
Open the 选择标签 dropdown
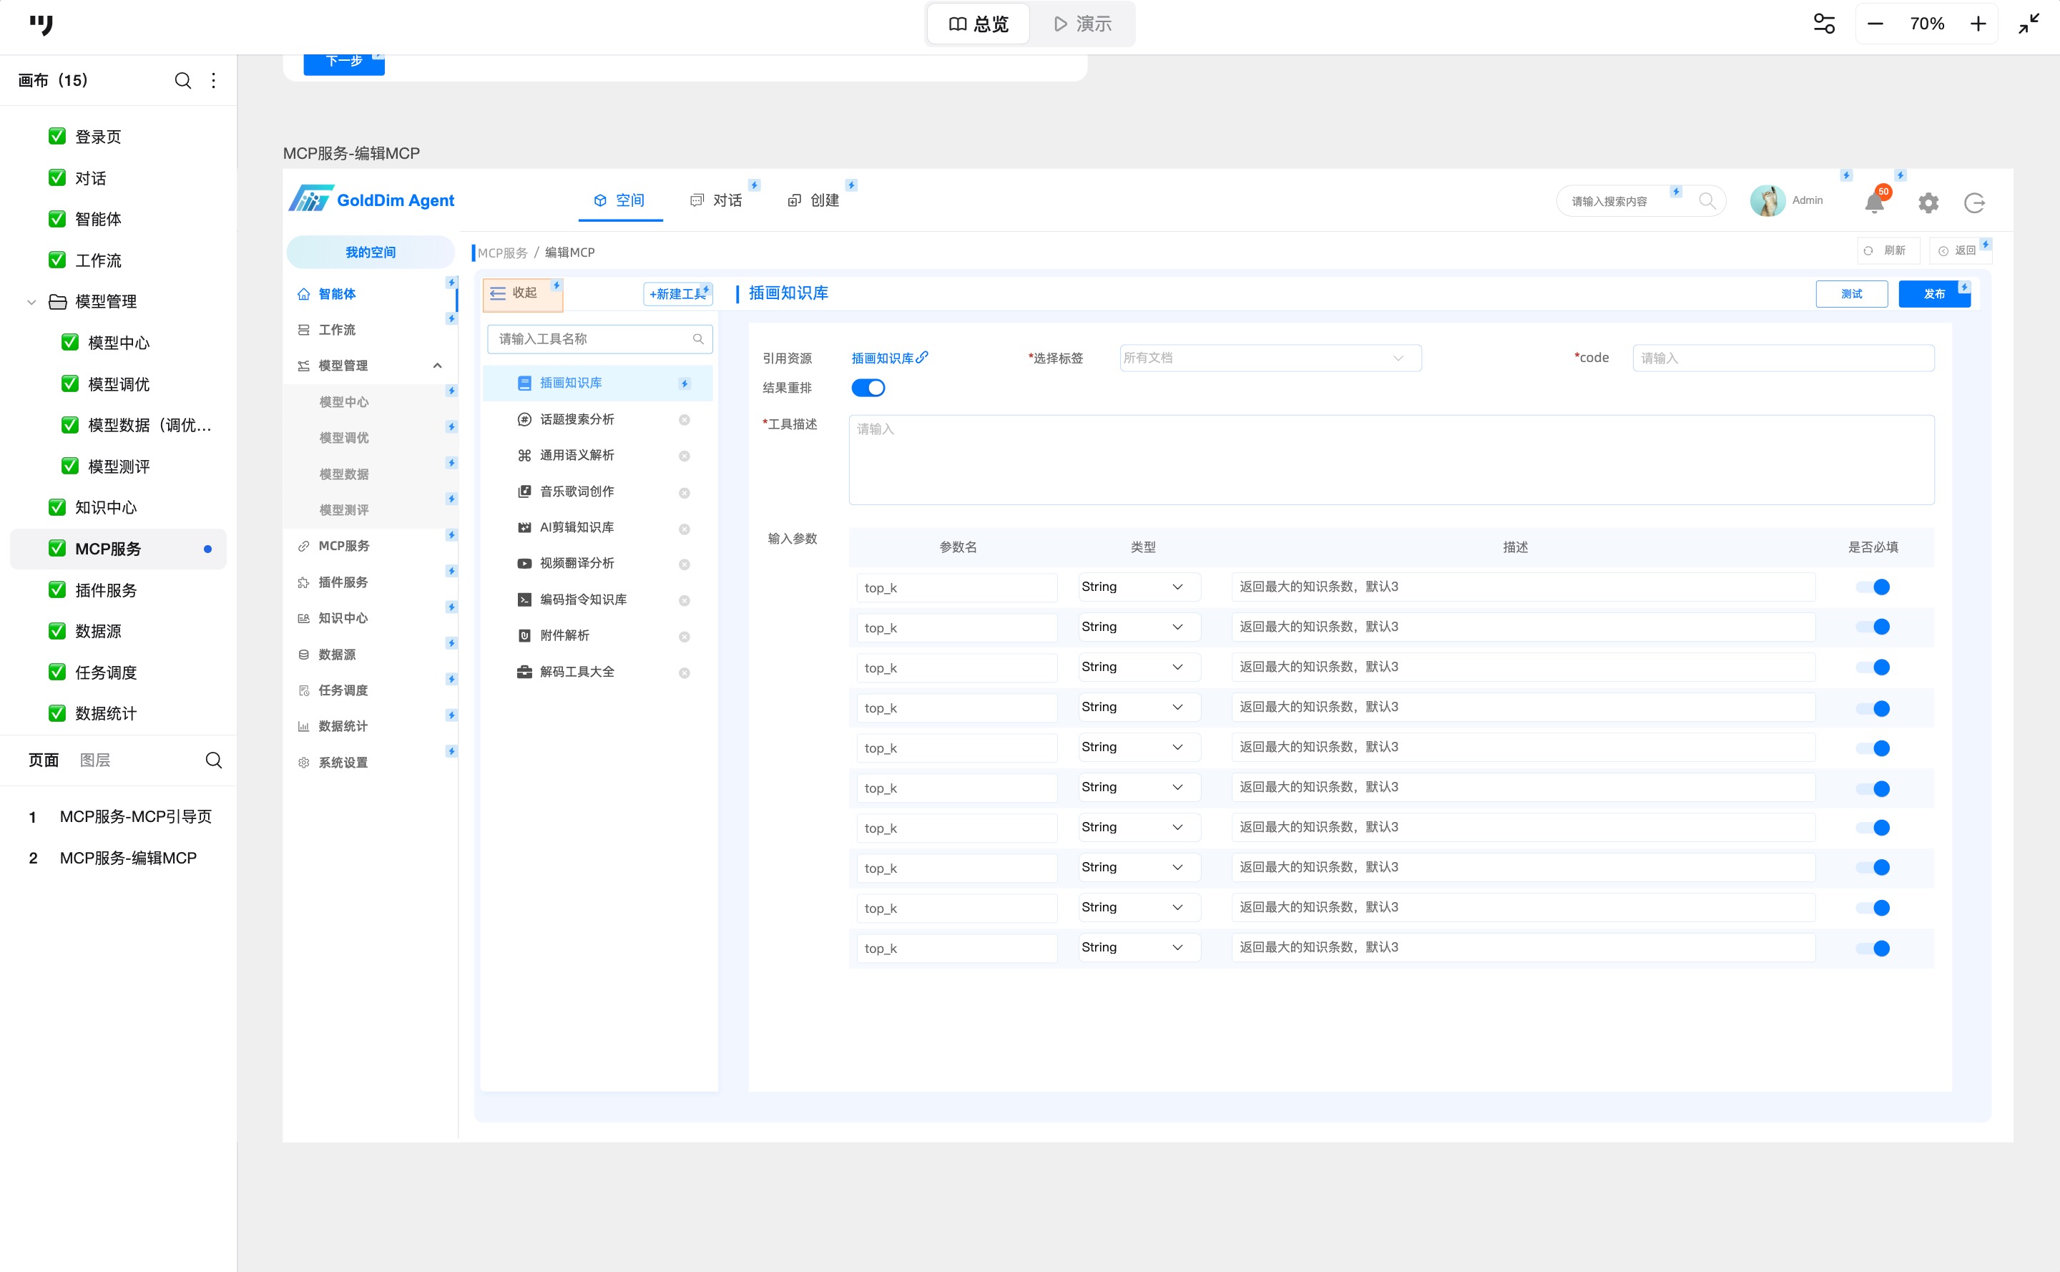pos(1270,358)
